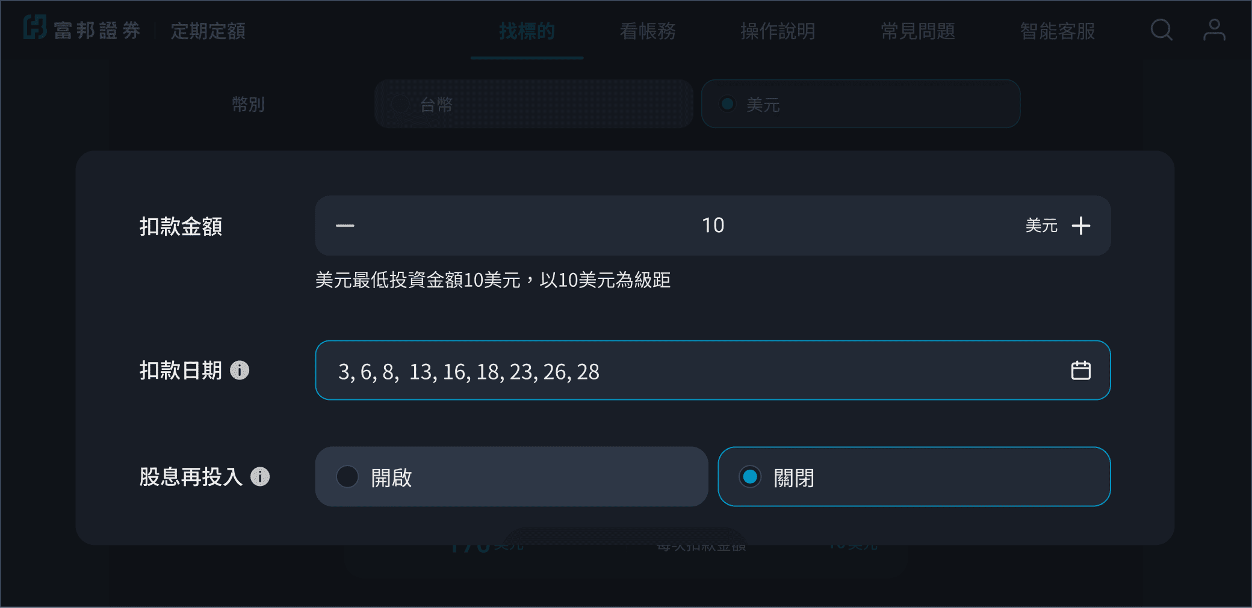Screen dimensions: 1252x608
Task: Open the calendar icon in 扣款日期 field
Action: 1080,370
